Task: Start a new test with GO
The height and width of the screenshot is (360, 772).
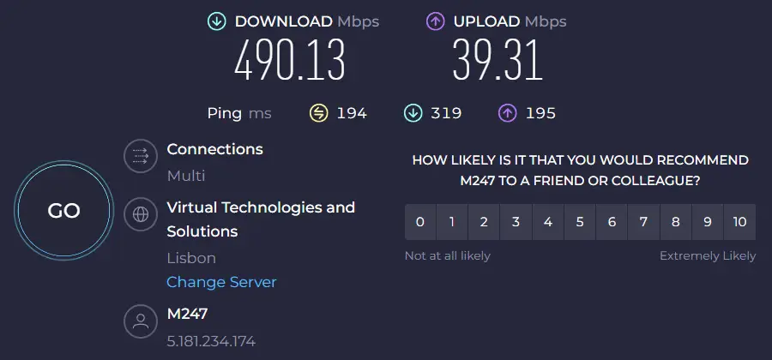Action: [x=64, y=211]
